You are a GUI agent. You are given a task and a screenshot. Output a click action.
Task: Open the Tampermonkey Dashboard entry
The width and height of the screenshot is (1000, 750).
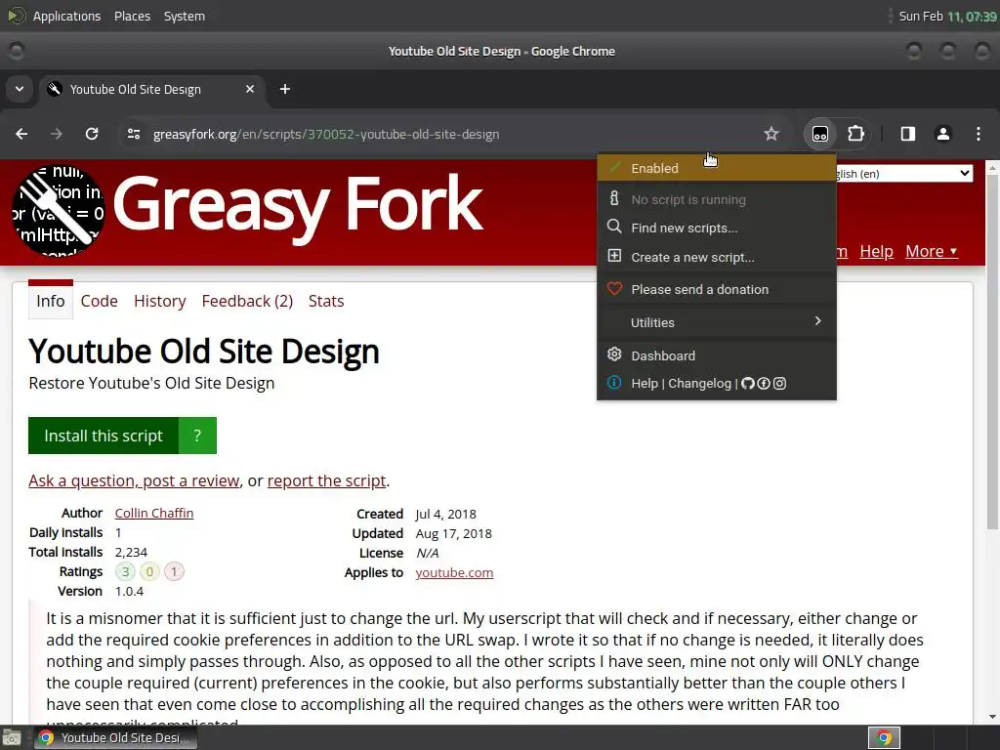click(x=716, y=355)
